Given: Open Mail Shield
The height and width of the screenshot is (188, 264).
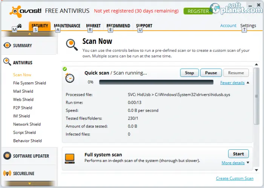Looking at the screenshot, I should 23,91.
